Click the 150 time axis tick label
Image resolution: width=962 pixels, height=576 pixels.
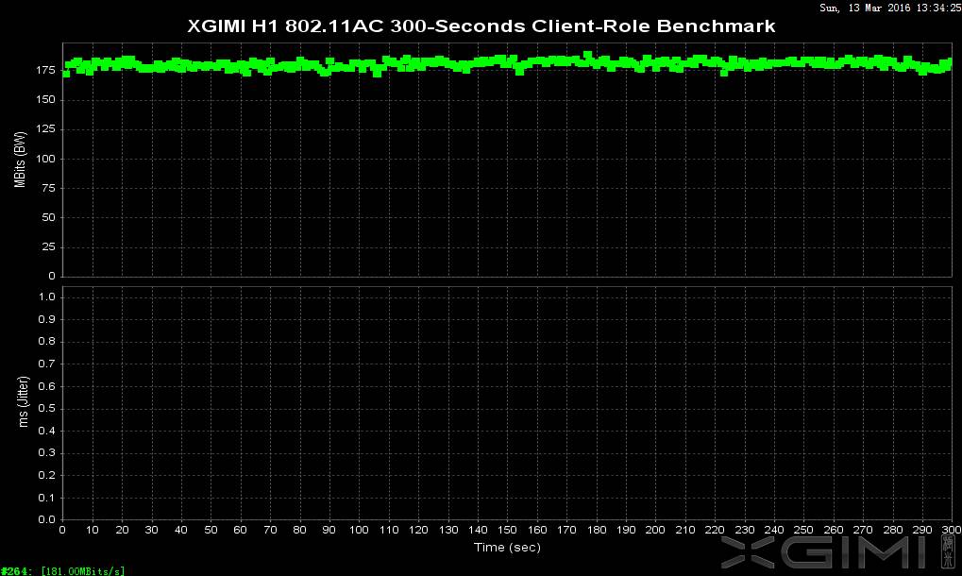tap(507, 530)
